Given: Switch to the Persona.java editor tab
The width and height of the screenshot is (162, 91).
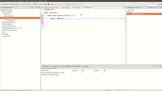Looking at the screenshot, I should [65, 8].
